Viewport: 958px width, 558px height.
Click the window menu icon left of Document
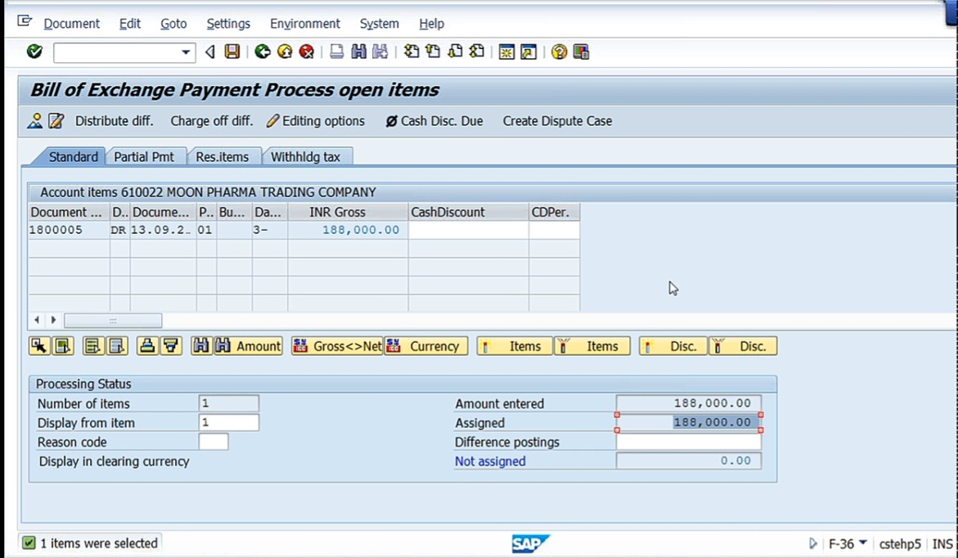coord(25,21)
